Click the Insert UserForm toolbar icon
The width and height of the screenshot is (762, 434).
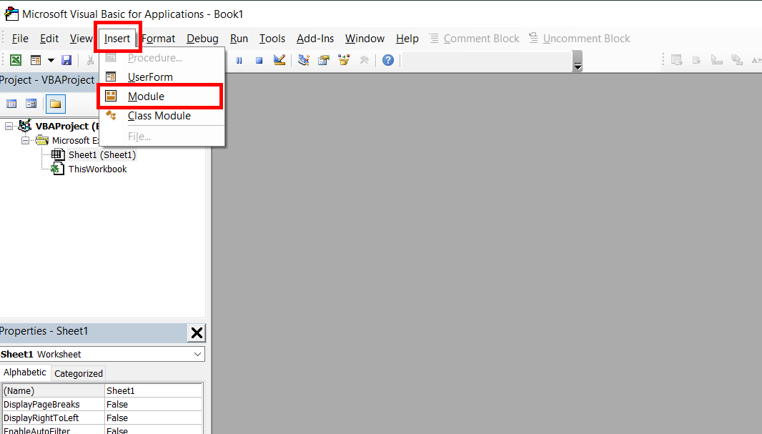point(36,60)
